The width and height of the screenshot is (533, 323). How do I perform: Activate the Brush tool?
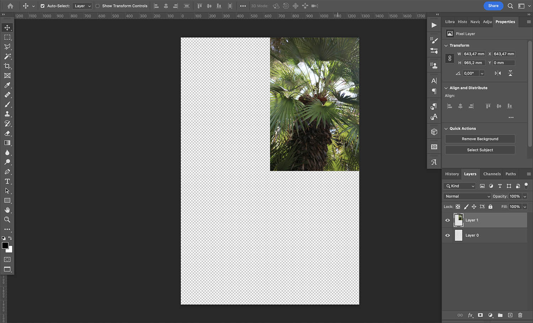tap(7, 104)
